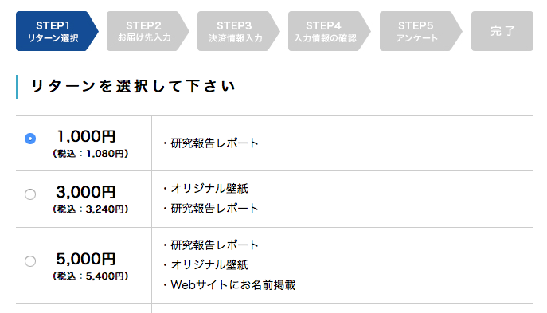Click 税込:3,240円 tax-included text
Viewport: 547px width, 313px height.
(91, 209)
